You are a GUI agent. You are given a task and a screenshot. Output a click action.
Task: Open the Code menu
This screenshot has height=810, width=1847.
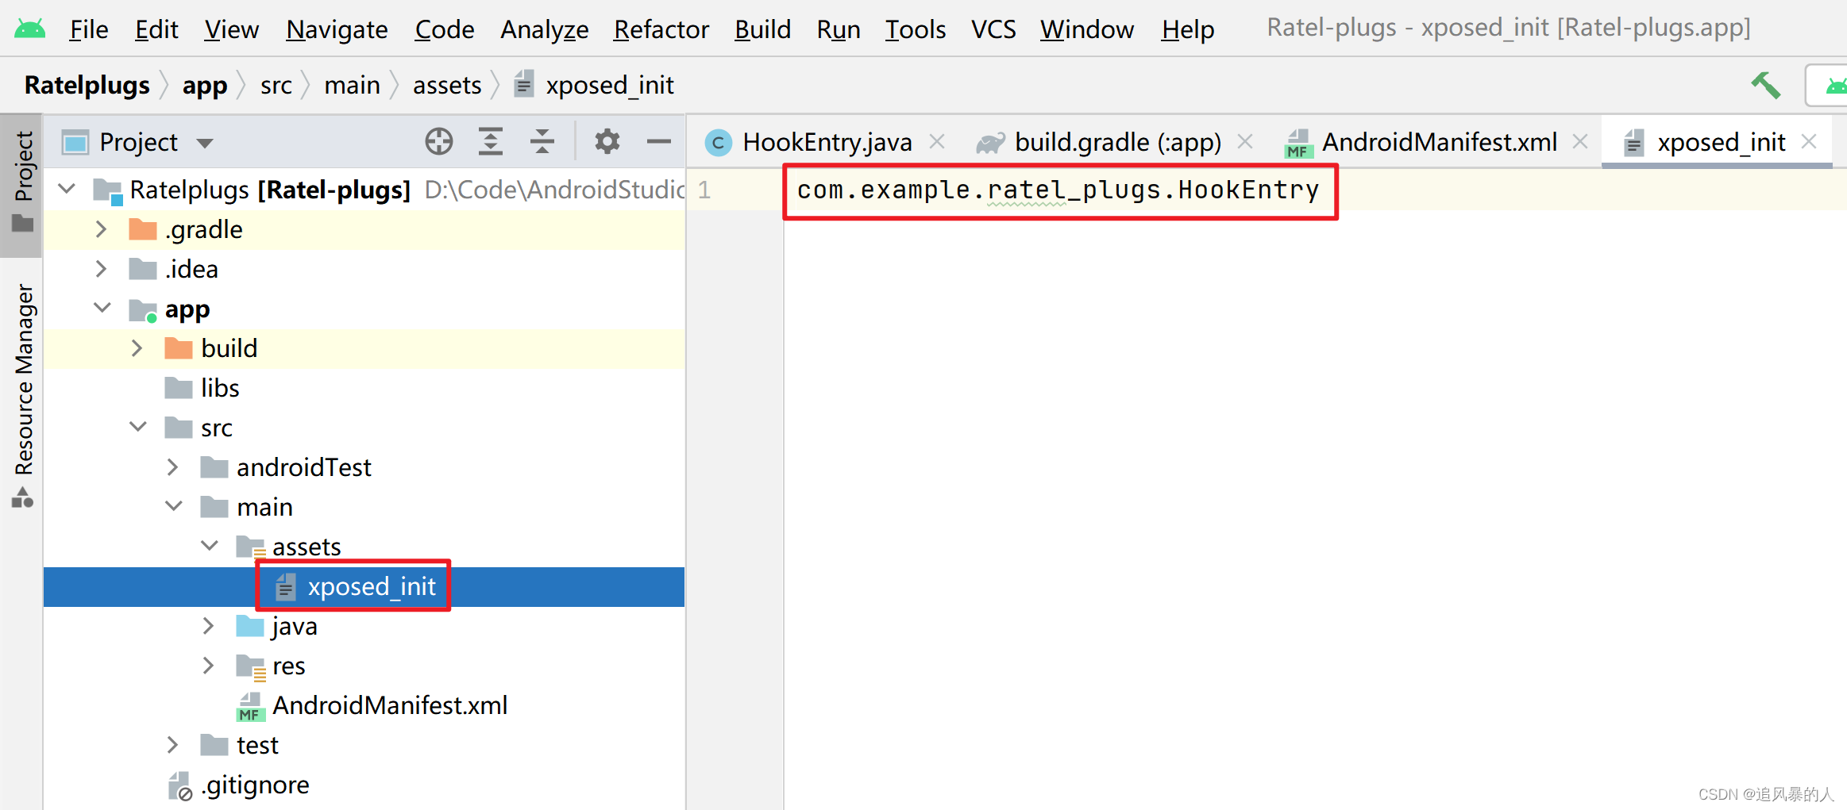point(444,29)
